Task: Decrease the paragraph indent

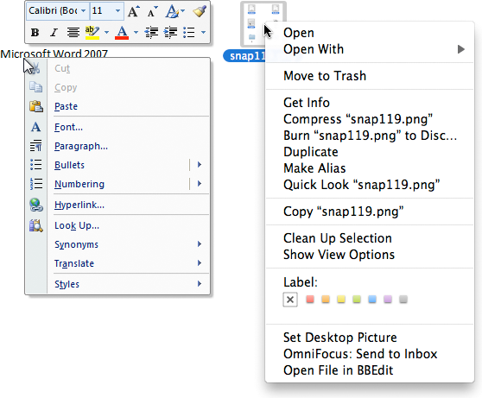Action: [x=151, y=32]
